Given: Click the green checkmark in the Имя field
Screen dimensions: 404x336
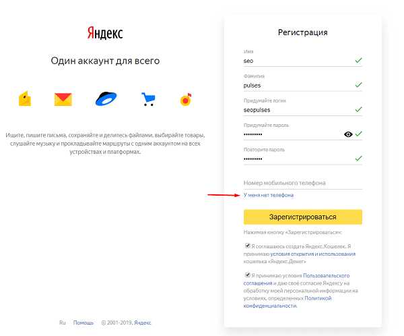Looking at the screenshot, I should [358, 61].
